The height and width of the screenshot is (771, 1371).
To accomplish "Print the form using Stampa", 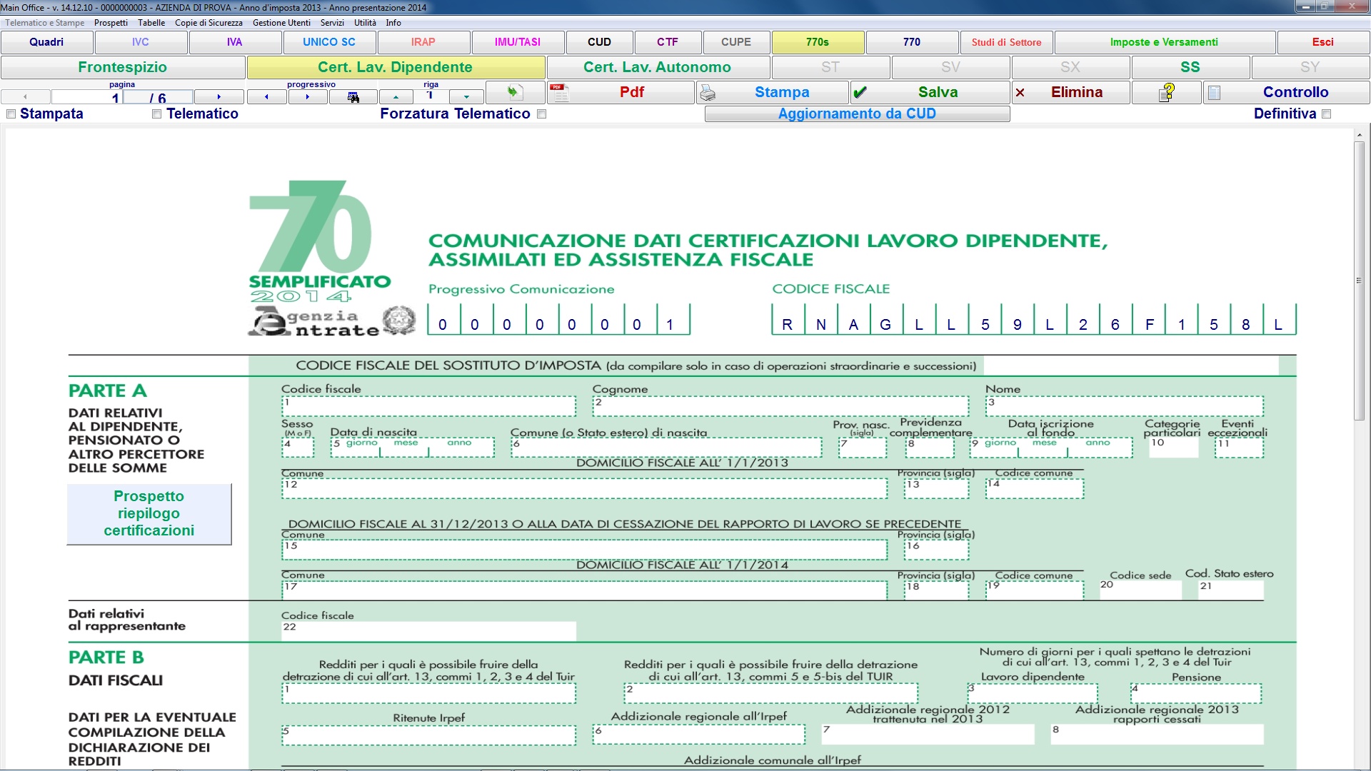I will click(773, 92).
